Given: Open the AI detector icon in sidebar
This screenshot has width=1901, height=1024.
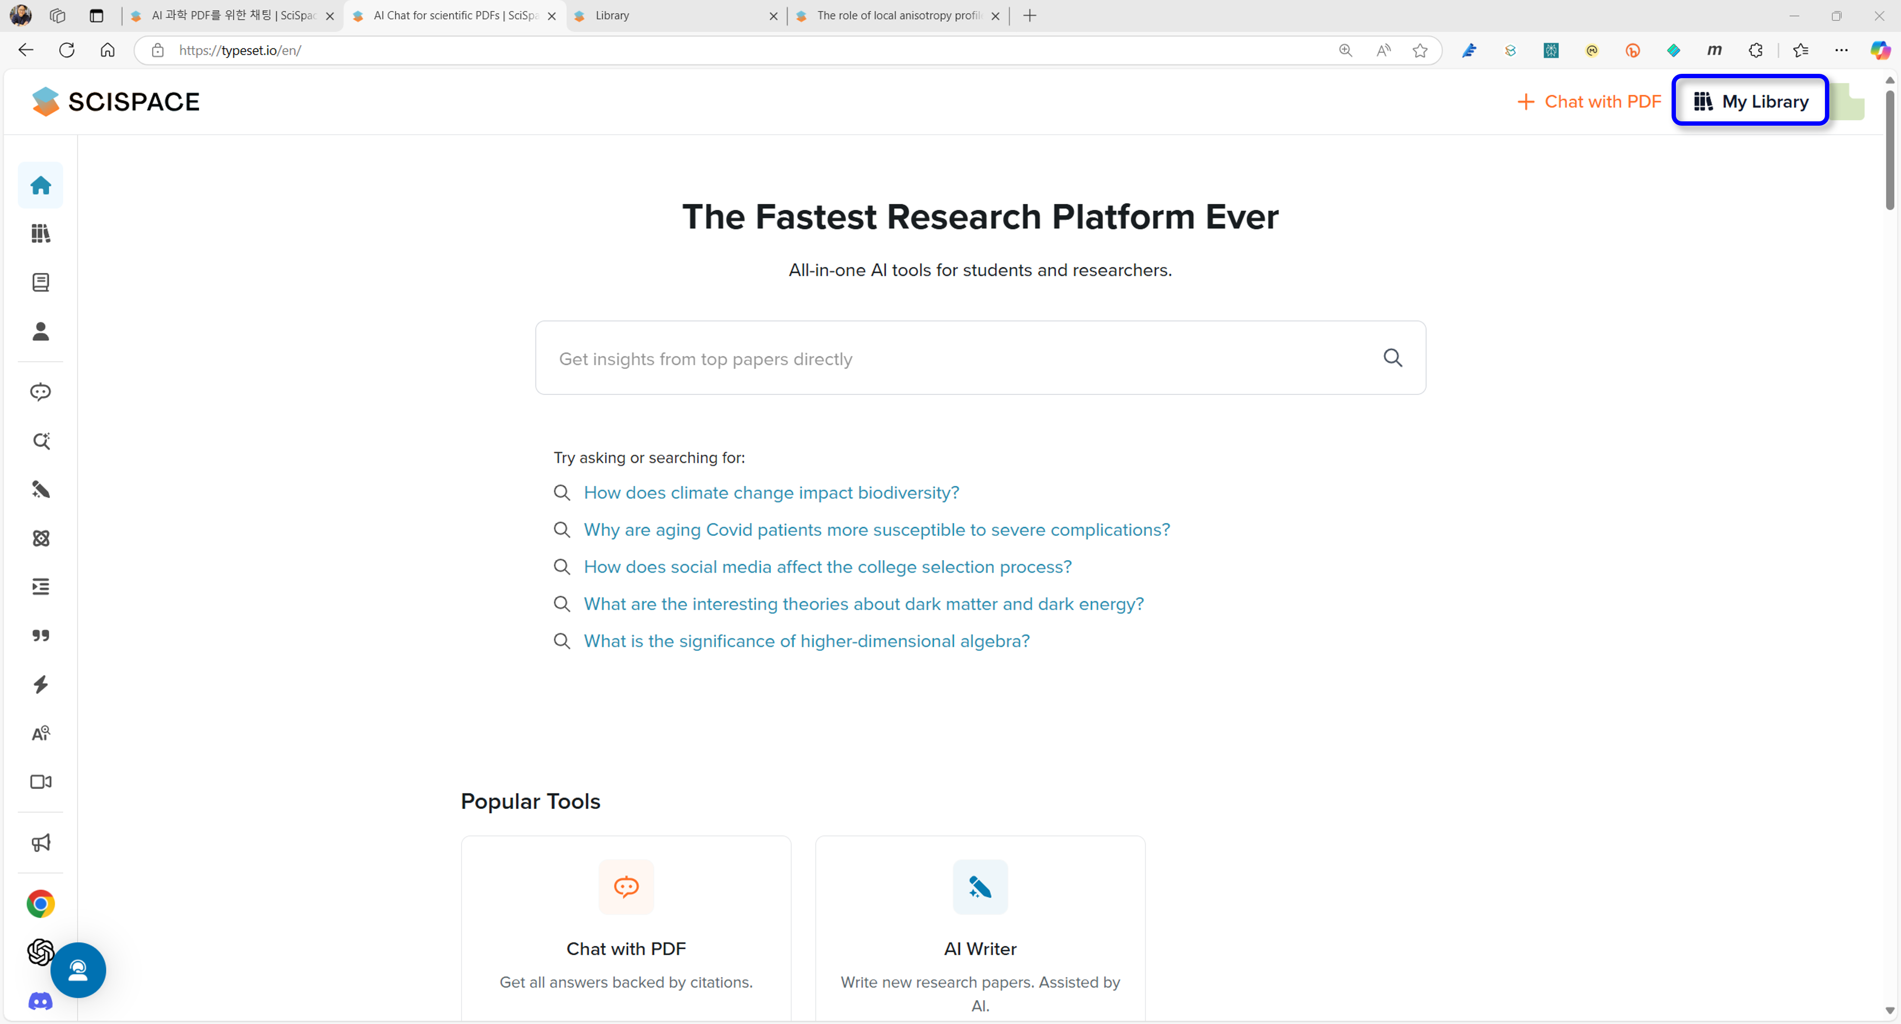Looking at the screenshot, I should [41, 732].
